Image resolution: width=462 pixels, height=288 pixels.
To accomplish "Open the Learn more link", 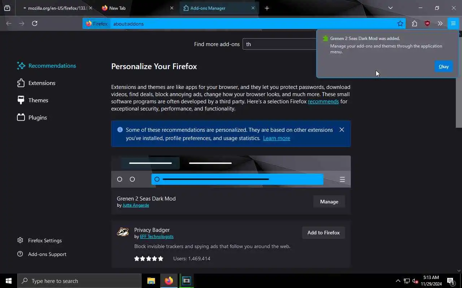I will coord(276,138).
